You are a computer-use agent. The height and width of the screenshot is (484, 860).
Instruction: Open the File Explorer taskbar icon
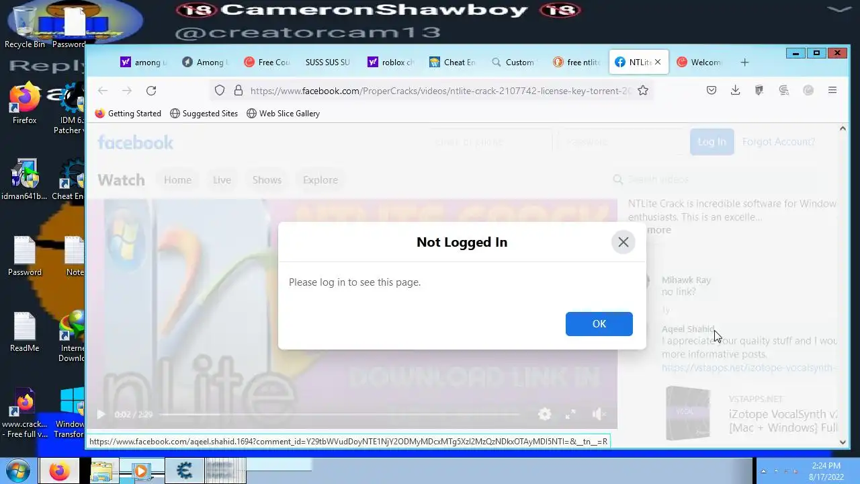tap(101, 471)
